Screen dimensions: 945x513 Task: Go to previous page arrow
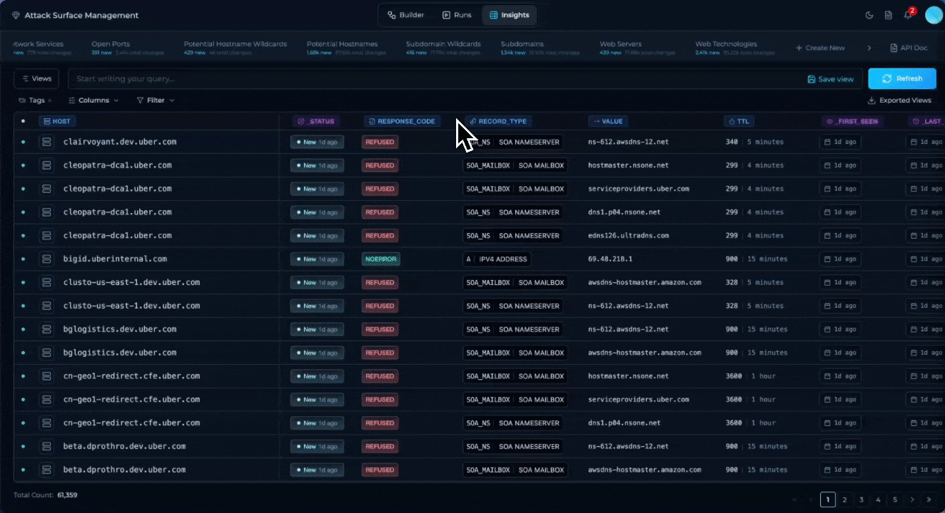point(811,499)
